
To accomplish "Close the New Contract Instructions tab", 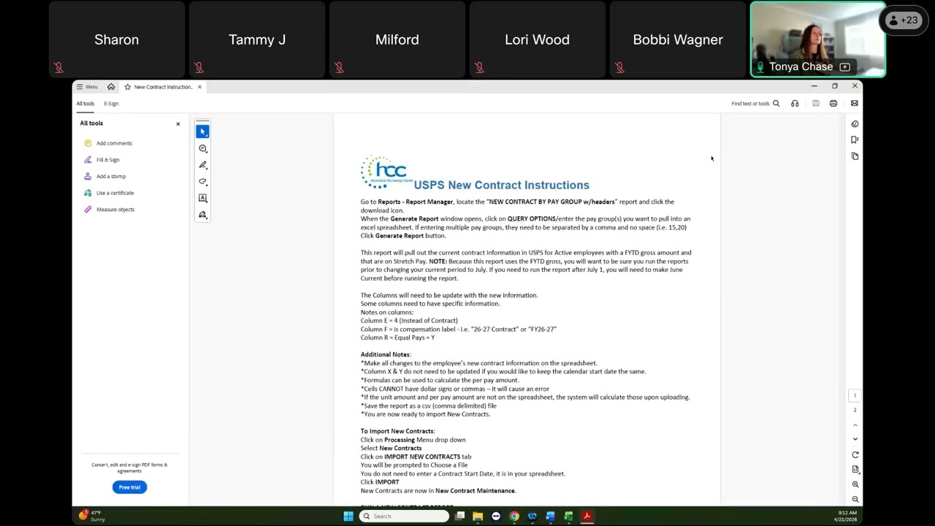I will pos(199,87).
